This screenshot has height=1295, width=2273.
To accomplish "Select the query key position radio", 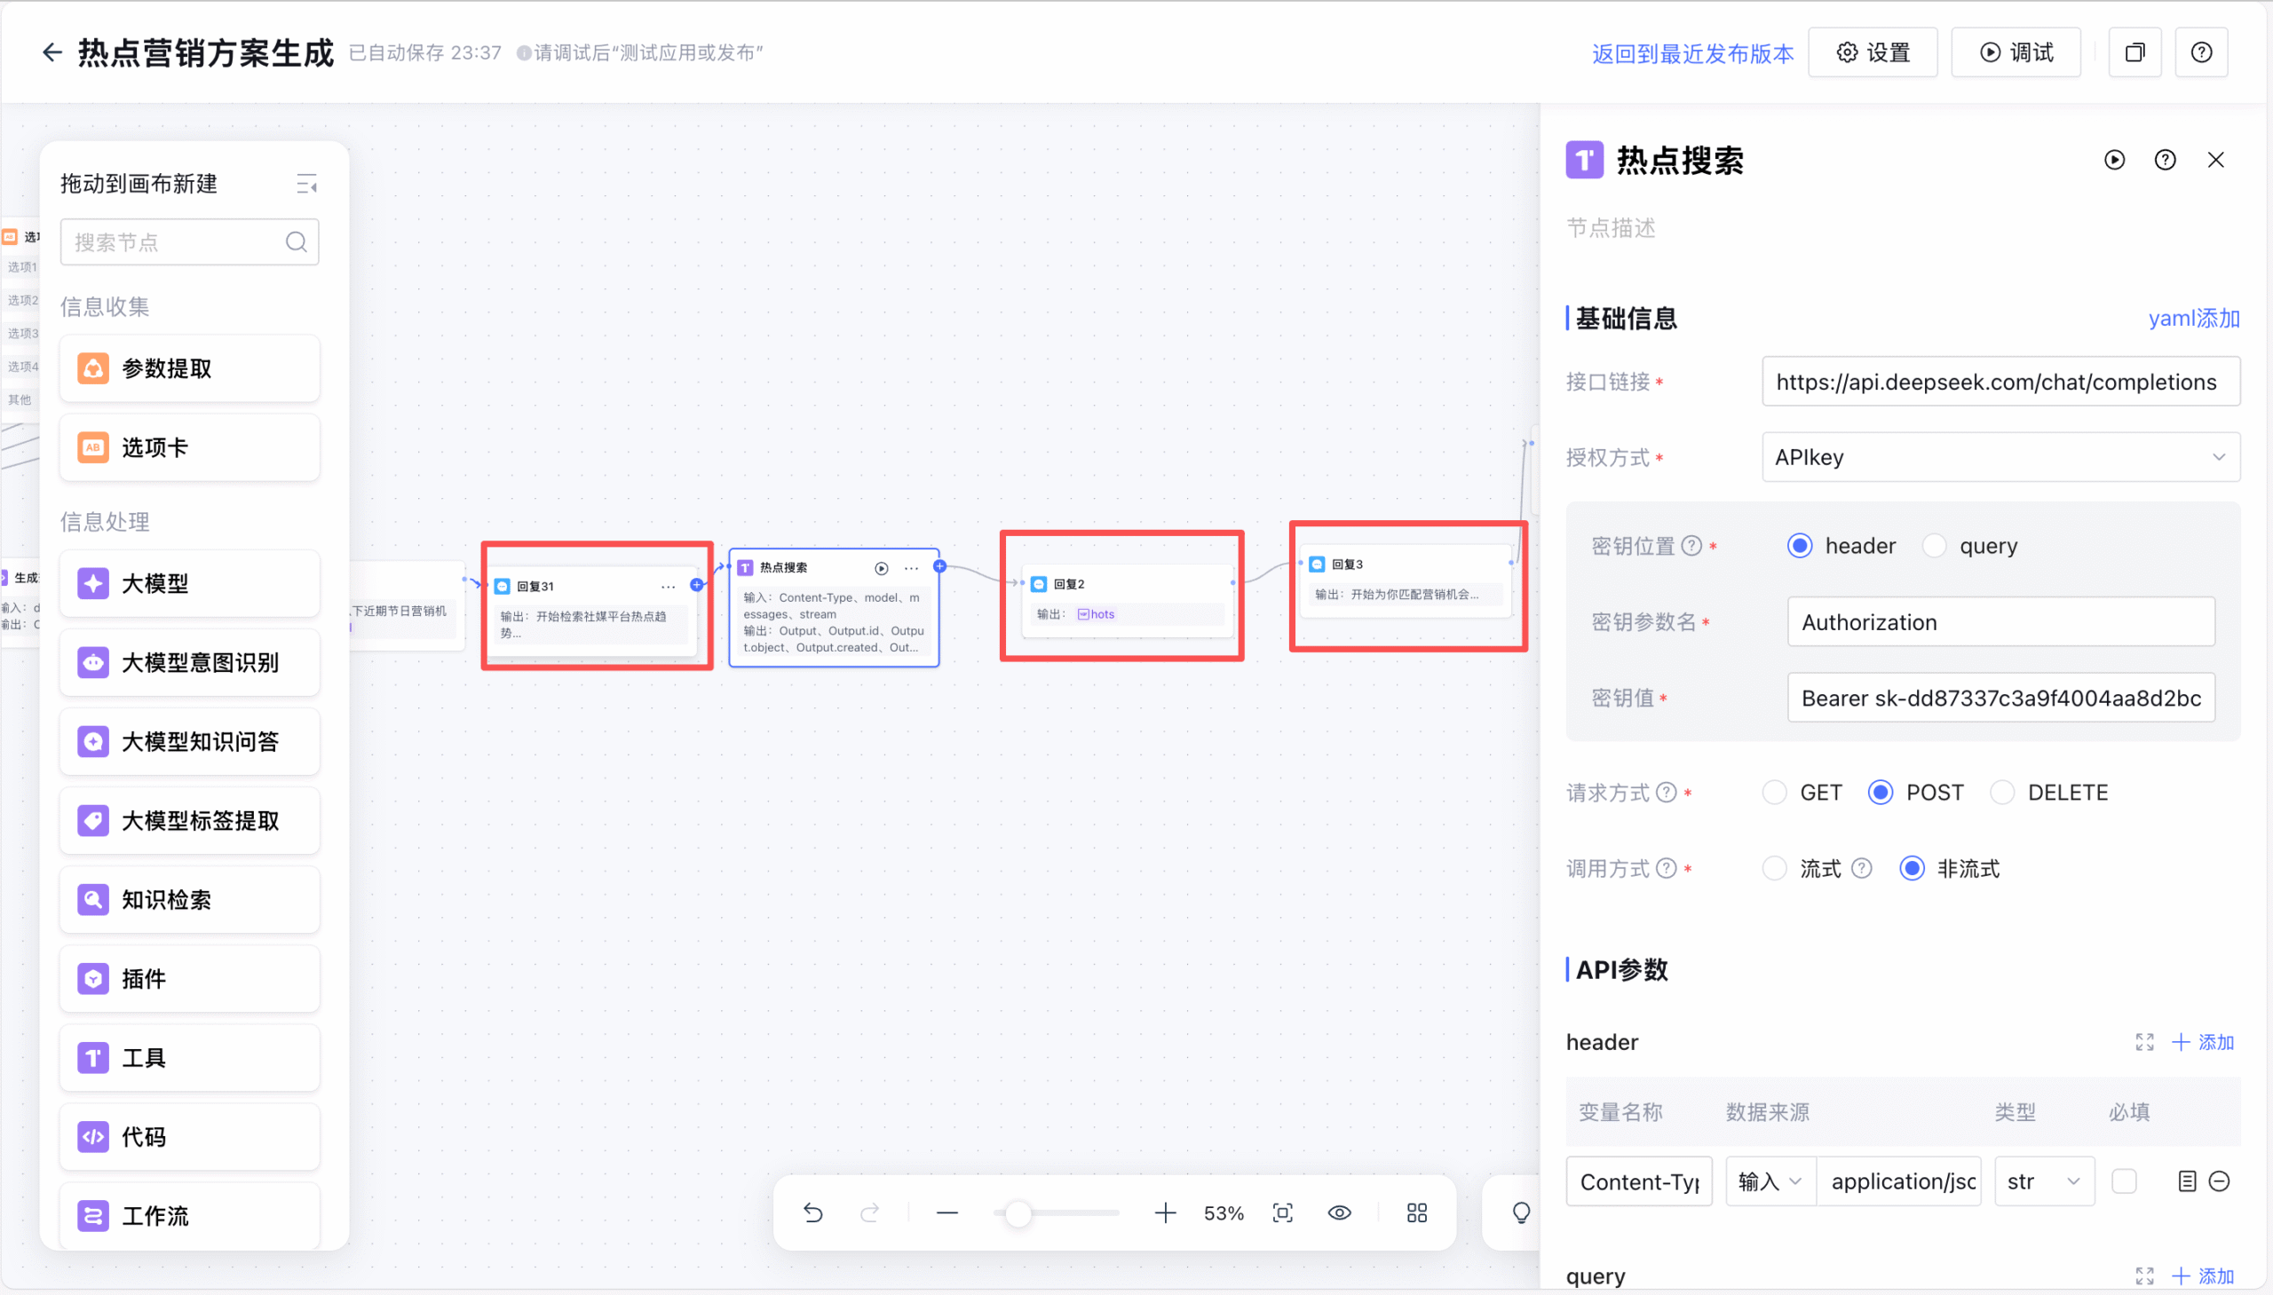I will [1934, 545].
